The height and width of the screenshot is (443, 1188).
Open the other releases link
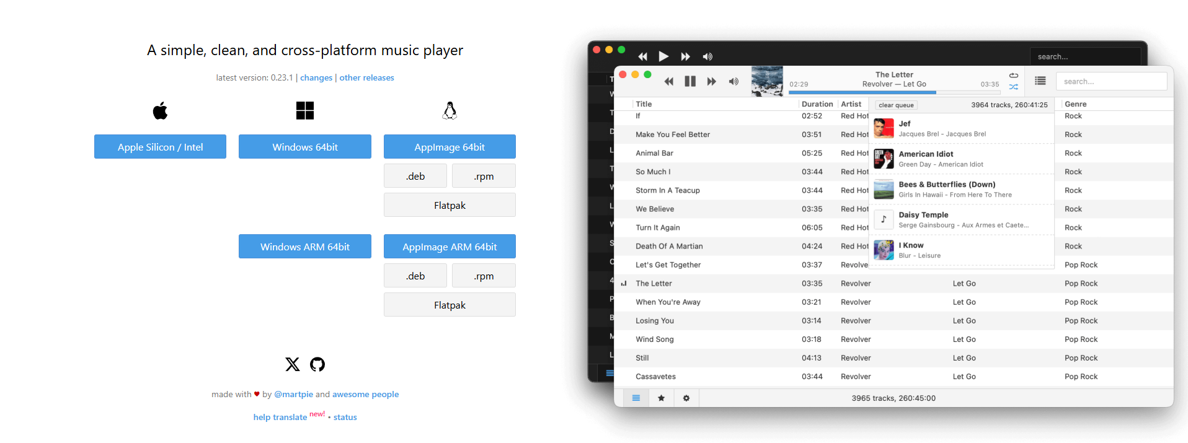pos(366,78)
